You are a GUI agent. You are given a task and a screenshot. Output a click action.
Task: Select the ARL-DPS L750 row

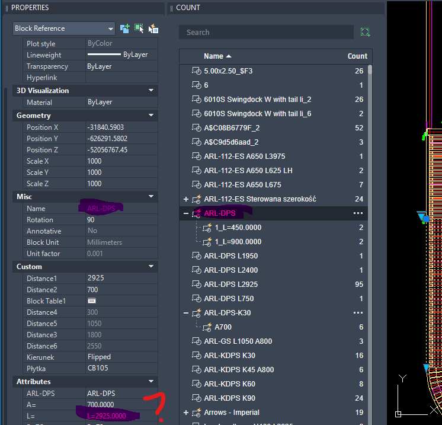(x=273, y=298)
